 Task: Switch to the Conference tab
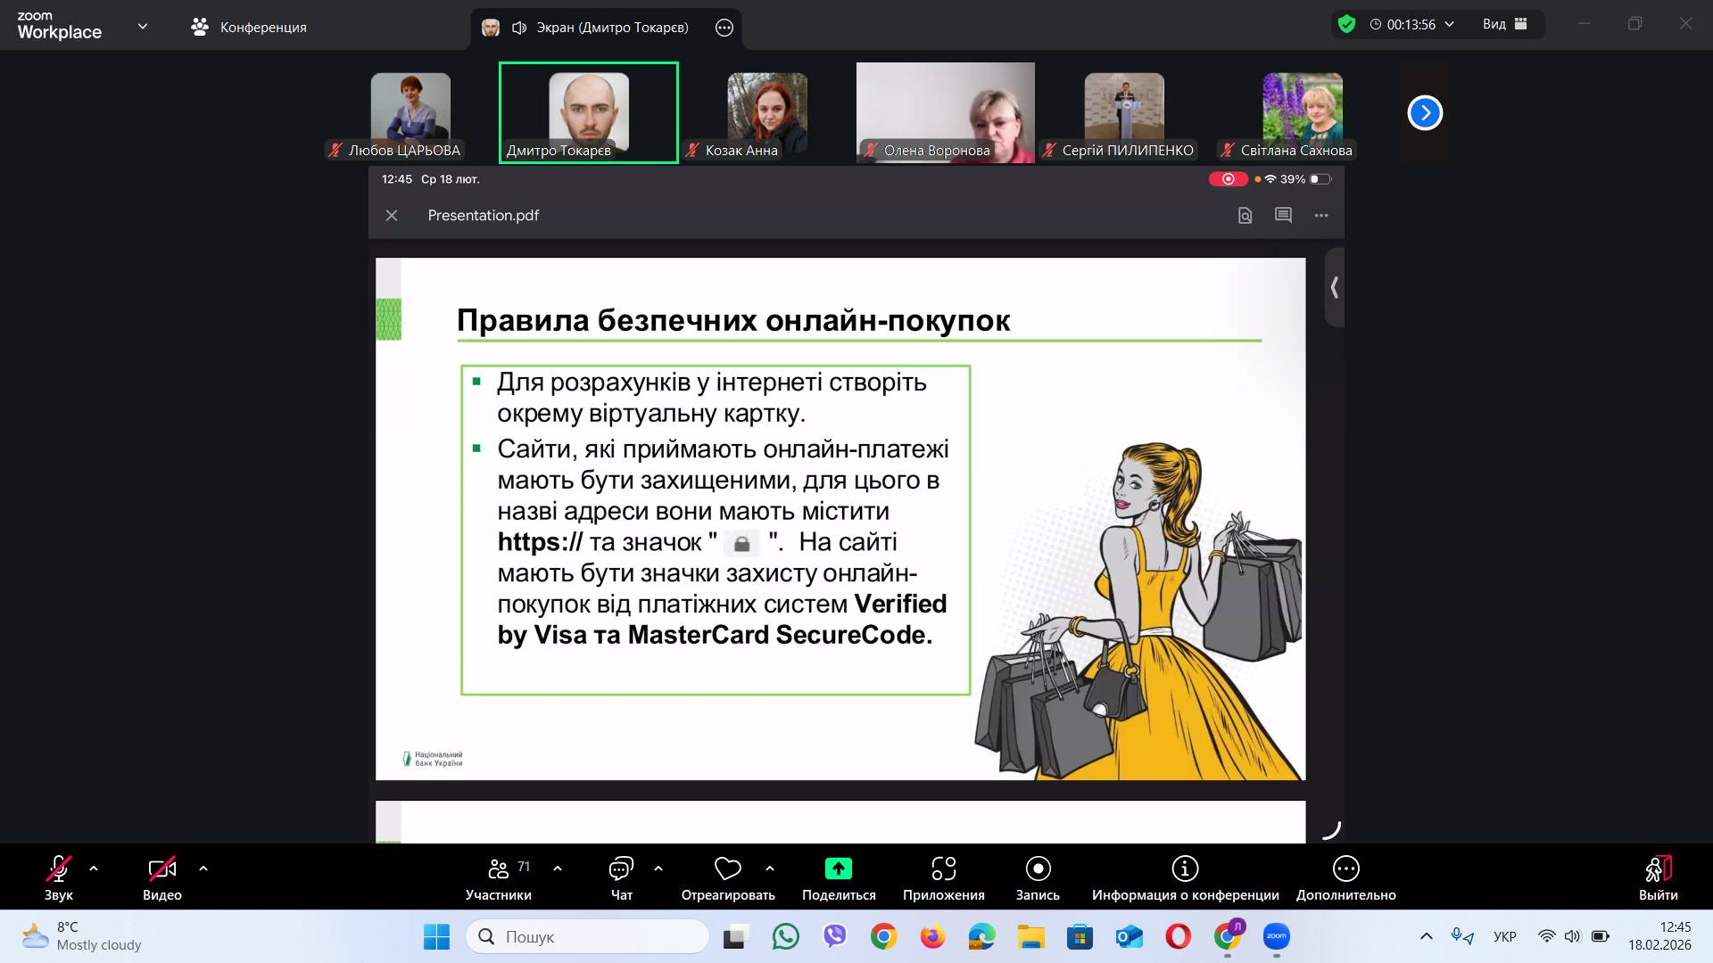[249, 27]
